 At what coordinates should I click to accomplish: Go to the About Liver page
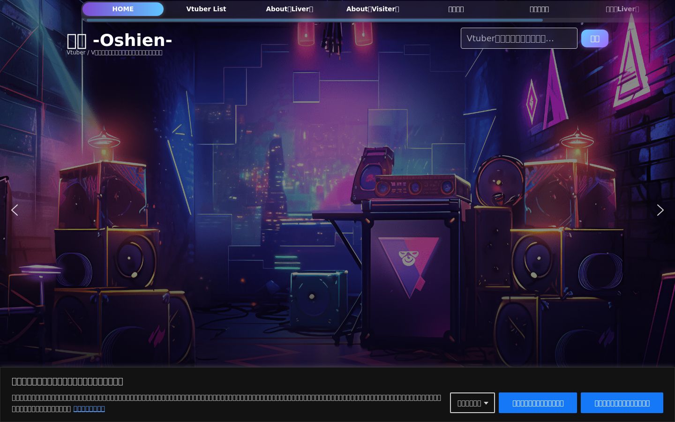tap(289, 9)
